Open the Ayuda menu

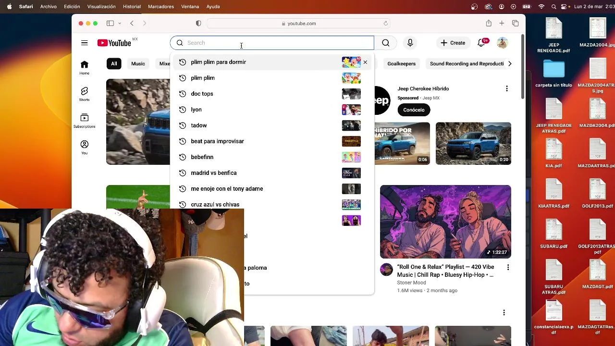click(213, 6)
